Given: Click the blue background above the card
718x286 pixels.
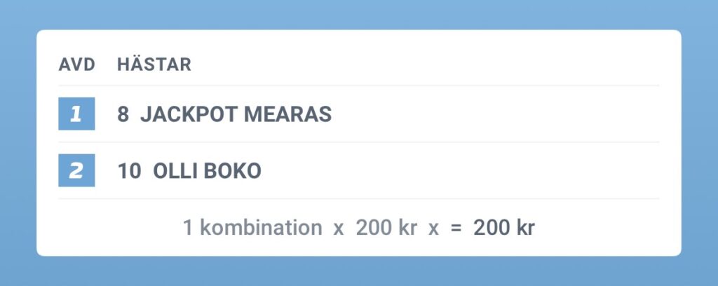Looking at the screenshot, I should [359, 14].
